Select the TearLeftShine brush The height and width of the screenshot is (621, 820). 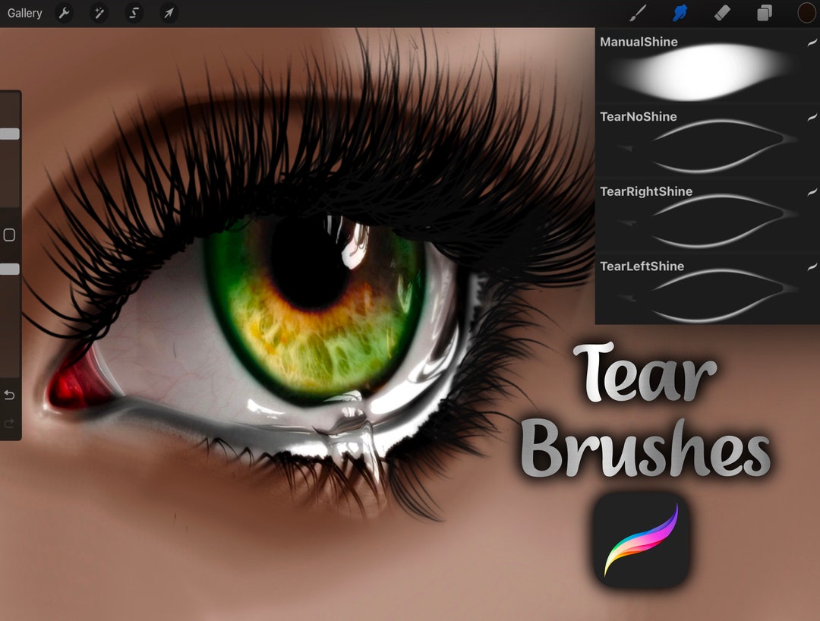(706, 292)
